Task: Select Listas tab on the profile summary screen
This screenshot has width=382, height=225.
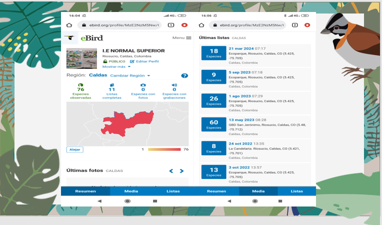Action: point(173,191)
